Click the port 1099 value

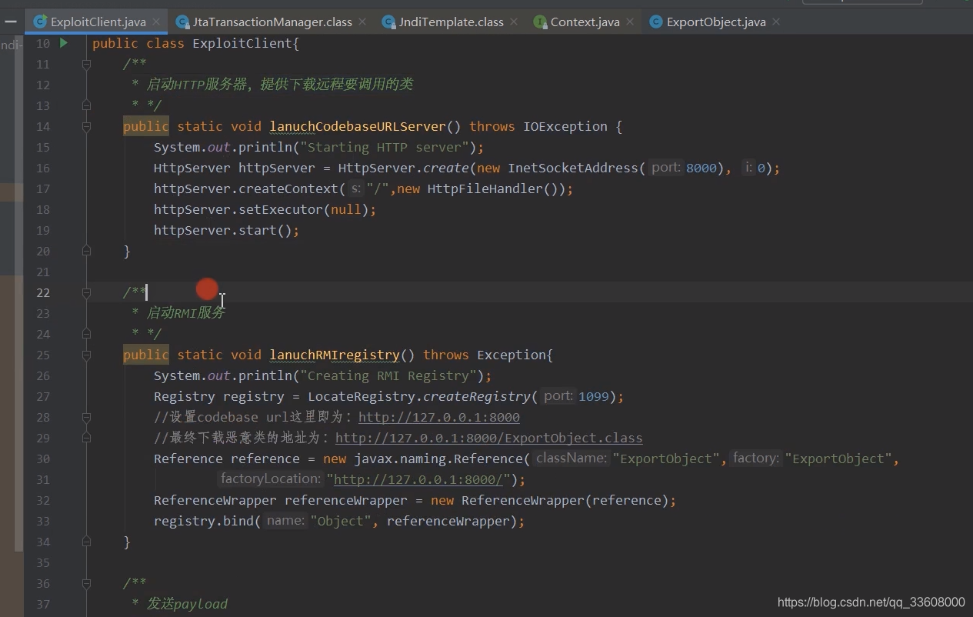(x=593, y=396)
